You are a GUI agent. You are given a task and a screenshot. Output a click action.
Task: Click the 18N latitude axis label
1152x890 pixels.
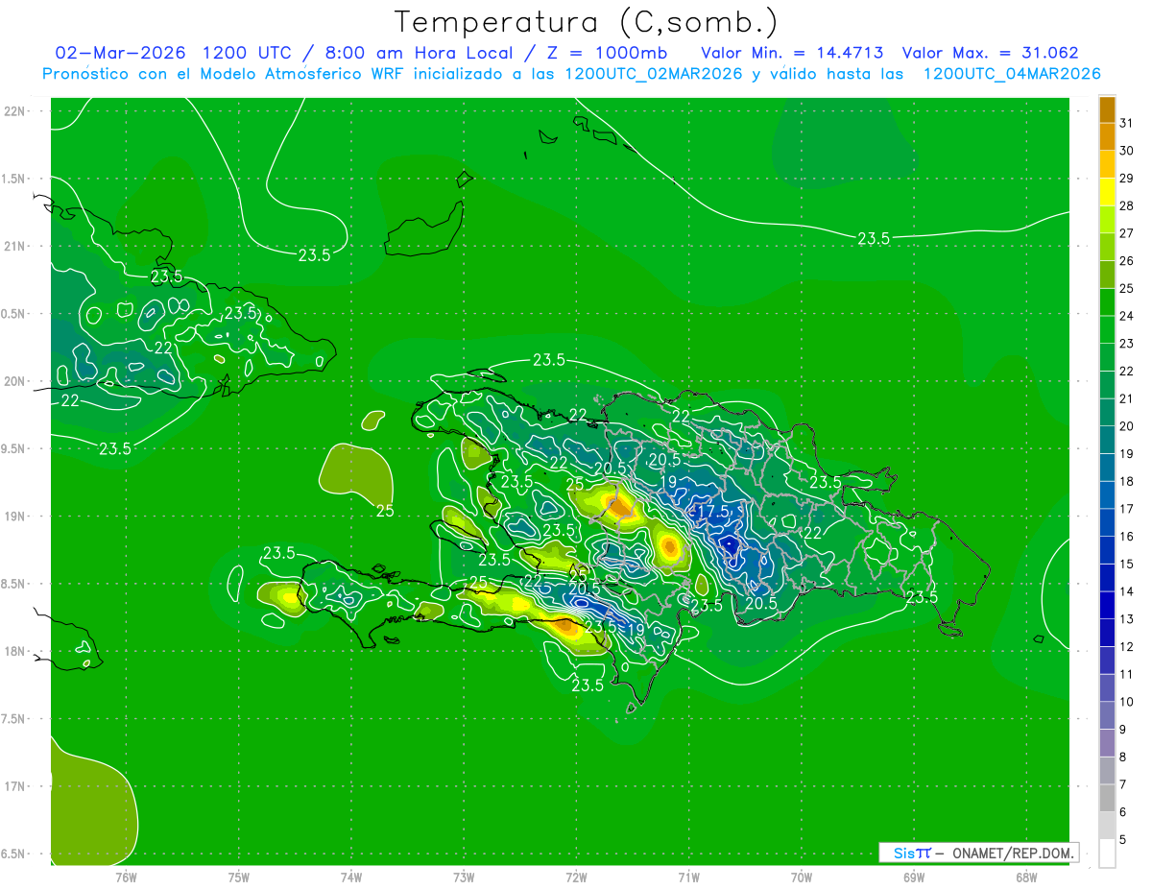click(14, 651)
